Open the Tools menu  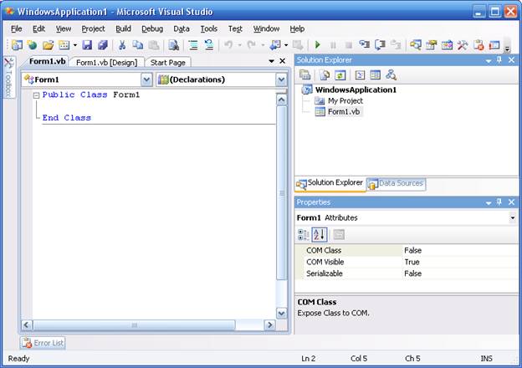[x=209, y=29]
